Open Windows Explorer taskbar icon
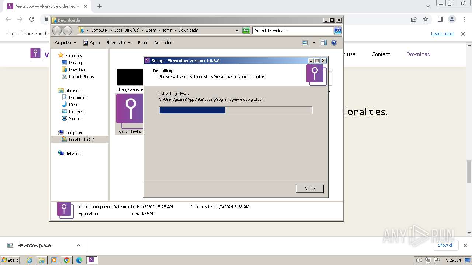This screenshot has width=472, height=265. 42,260
